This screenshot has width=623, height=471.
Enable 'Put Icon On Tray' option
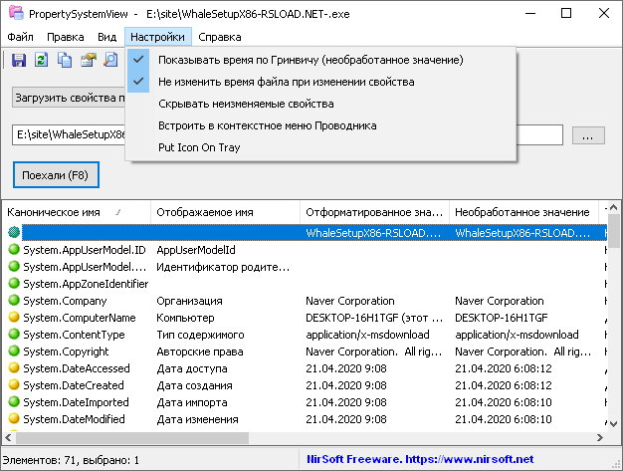[x=320, y=147]
